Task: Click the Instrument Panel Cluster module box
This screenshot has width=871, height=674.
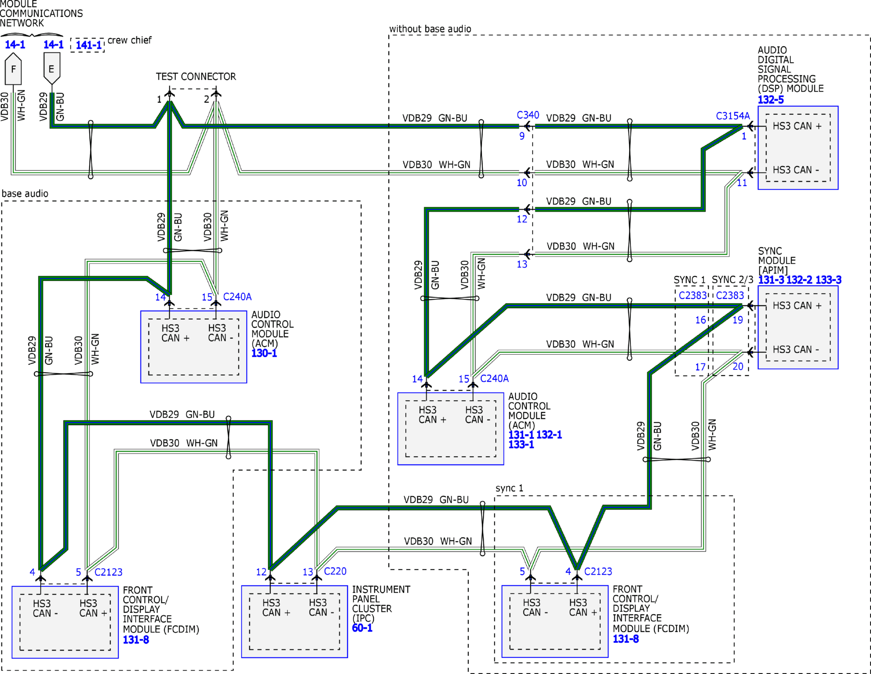Action: coord(294,621)
